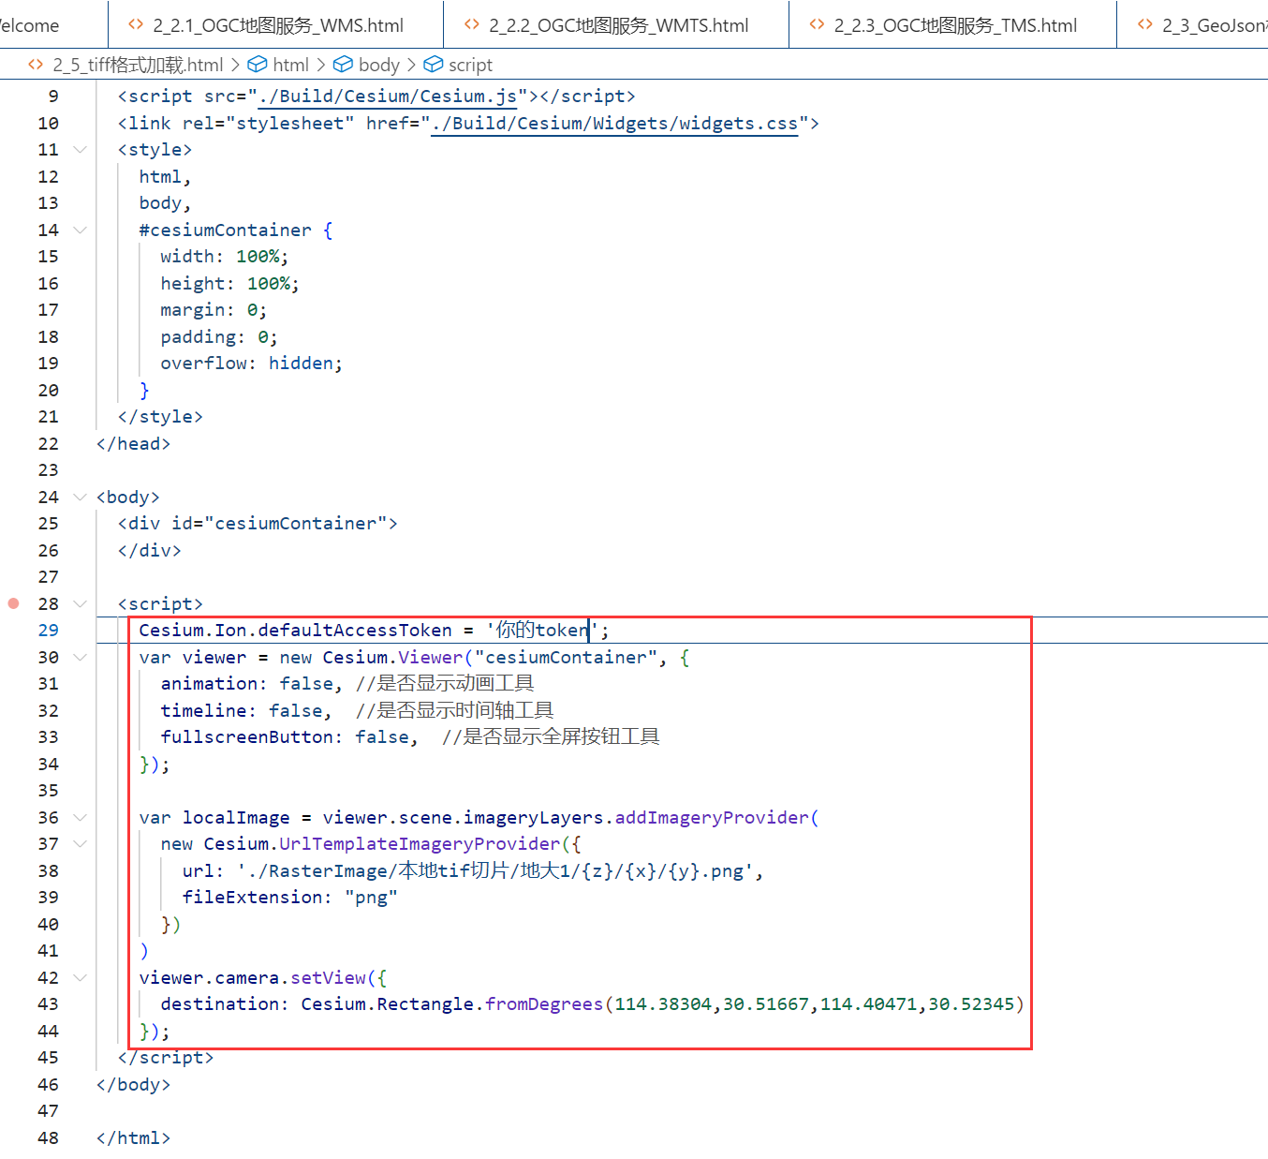Click 'fileExtension: "png"' on line 39
1268x1159 pixels.
point(289,898)
